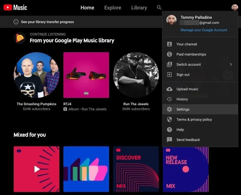Click Manage your Google Account link
241x195 pixels.
pyautogui.click(x=204, y=30)
